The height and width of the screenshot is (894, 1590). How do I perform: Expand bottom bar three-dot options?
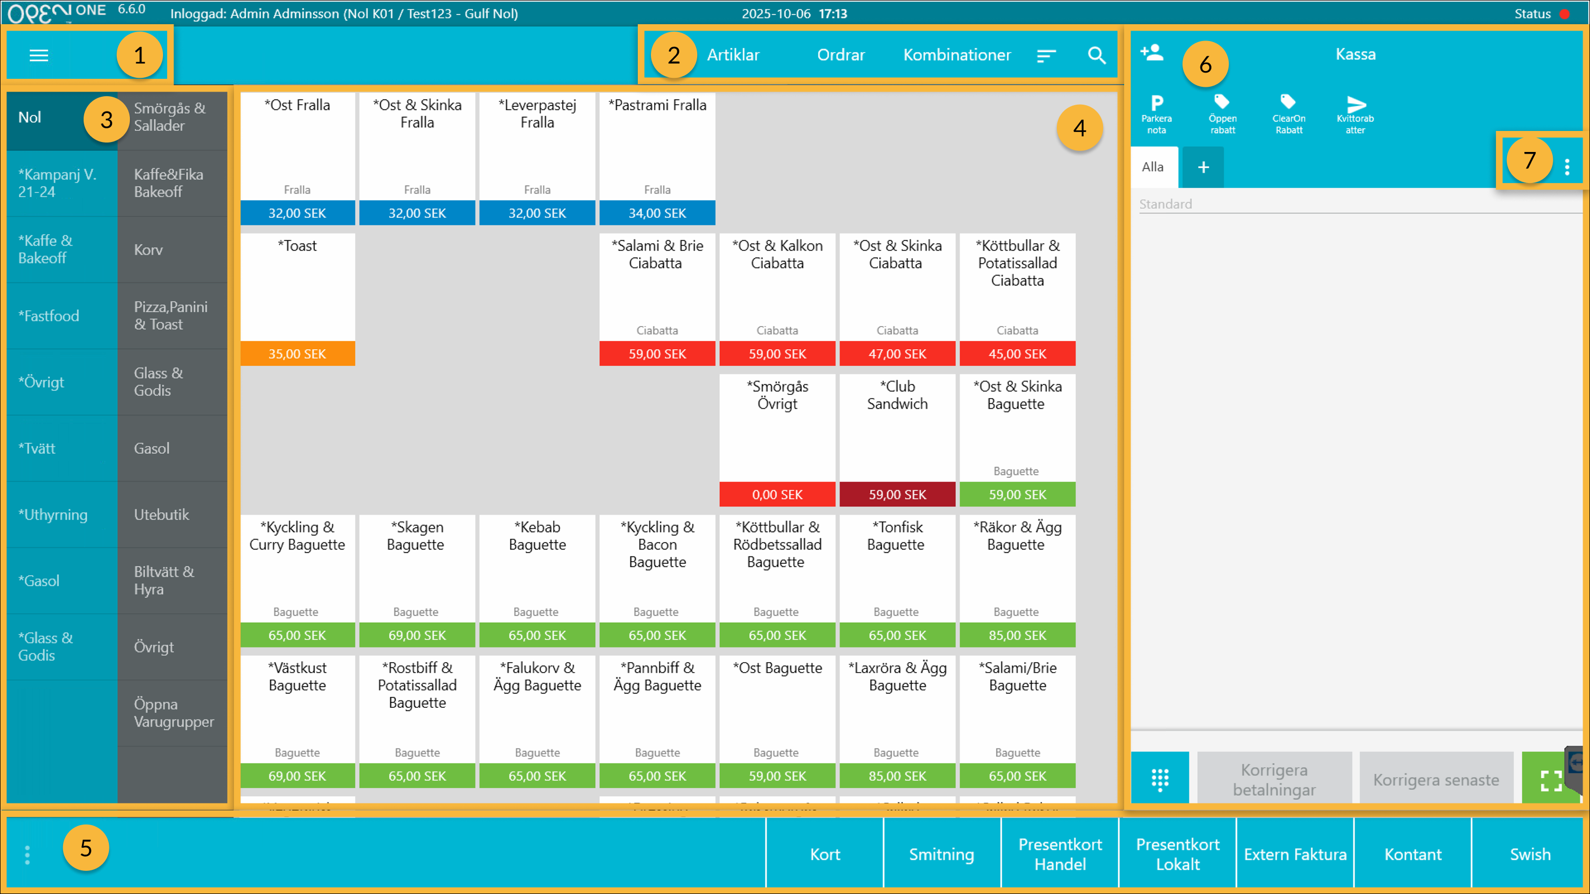(x=27, y=855)
